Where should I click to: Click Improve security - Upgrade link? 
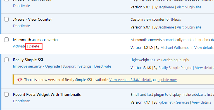coord(36,66)
